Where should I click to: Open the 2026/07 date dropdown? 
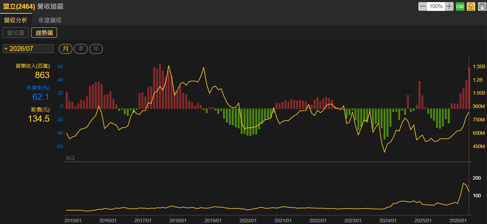pos(28,49)
